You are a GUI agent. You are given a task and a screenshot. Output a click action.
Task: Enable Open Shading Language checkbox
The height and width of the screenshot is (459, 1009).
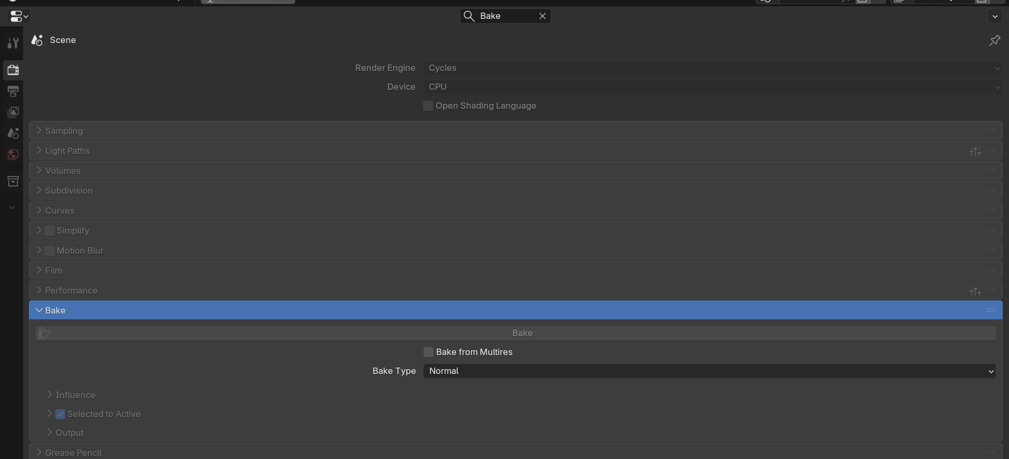(x=428, y=106)
